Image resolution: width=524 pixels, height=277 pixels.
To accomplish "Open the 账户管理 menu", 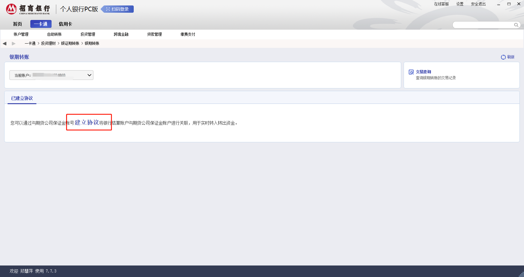I will [x=21, y=35].
